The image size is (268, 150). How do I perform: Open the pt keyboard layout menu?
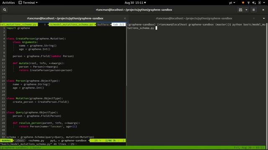(232, 2)
